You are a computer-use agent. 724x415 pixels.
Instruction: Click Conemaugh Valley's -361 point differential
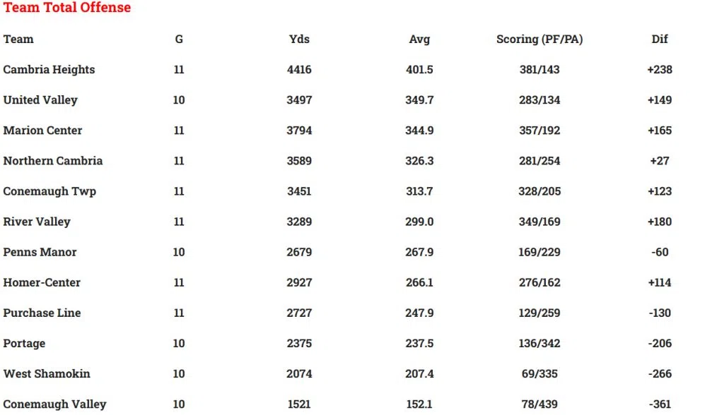tap(660, 404)
